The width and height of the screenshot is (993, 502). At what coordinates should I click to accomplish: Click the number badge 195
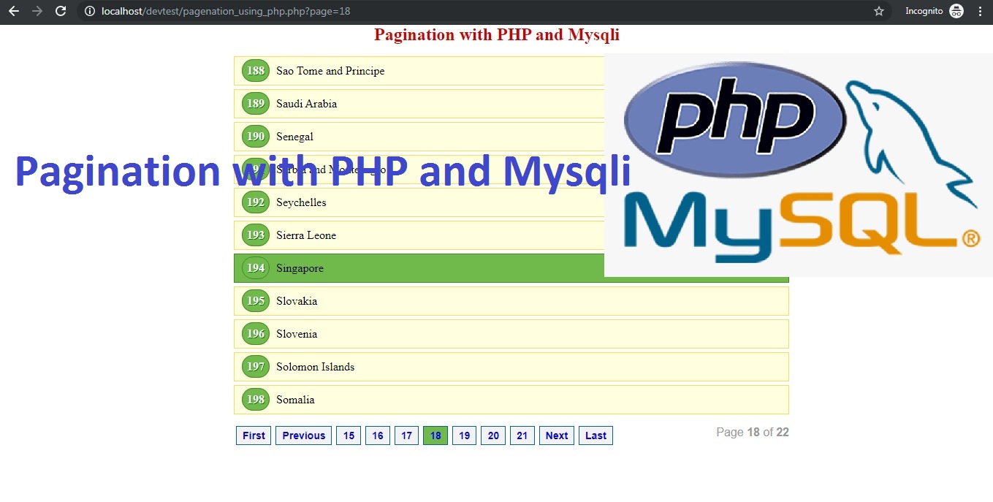coord(256,301)
